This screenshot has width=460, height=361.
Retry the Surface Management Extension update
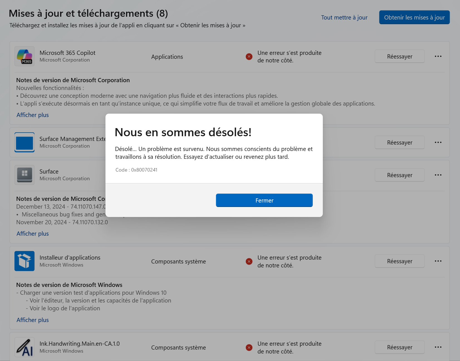tap(400, 142)
